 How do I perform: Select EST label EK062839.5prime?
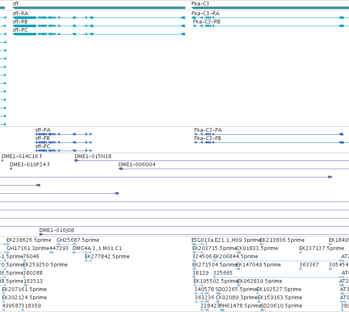(260, 281)
